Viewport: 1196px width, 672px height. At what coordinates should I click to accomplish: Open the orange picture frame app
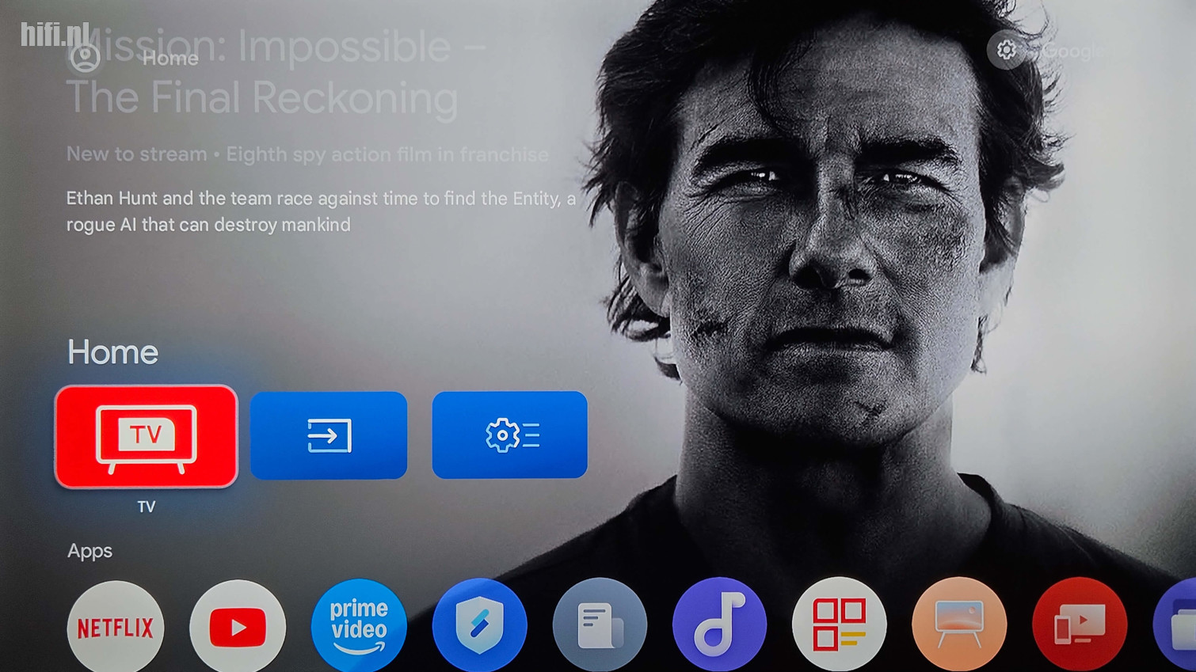[959, 625]
